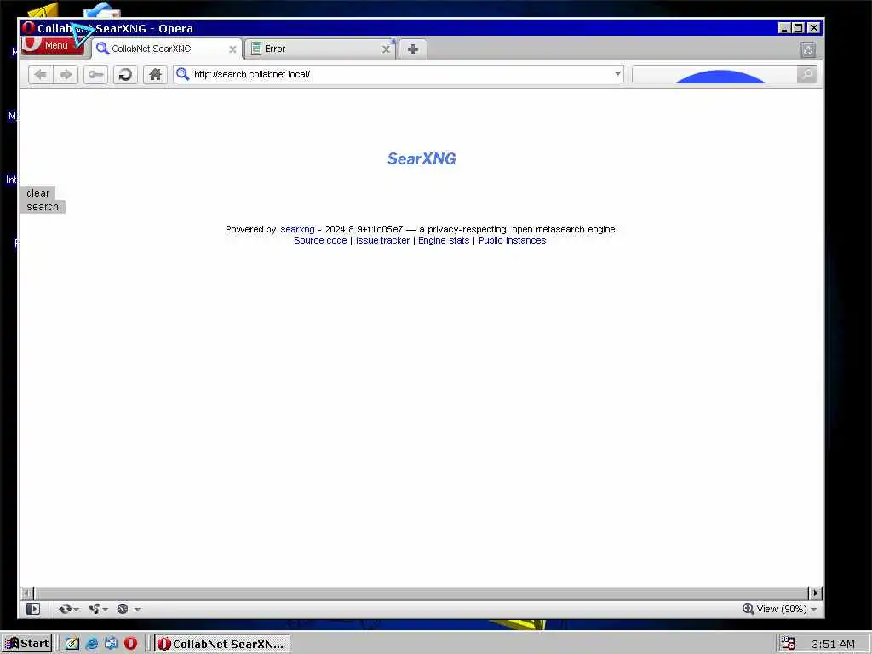Go forward with the Forward arrow

66,75
